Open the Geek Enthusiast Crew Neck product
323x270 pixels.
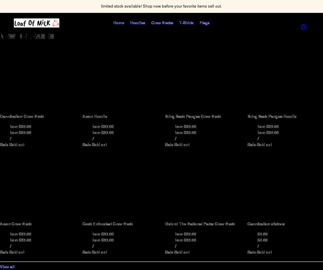107,224
